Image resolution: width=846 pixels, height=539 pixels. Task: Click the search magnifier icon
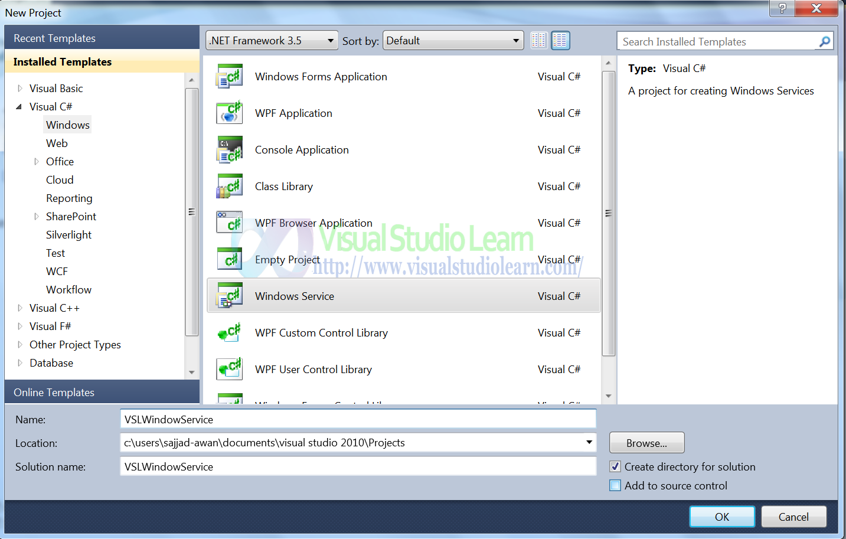[x=825, y=41]
